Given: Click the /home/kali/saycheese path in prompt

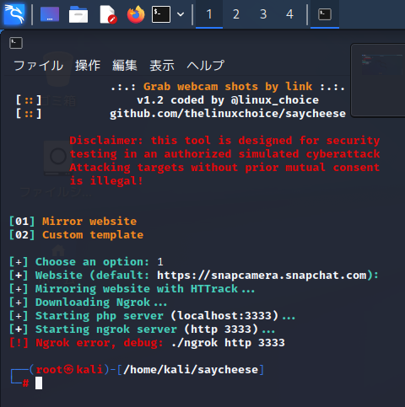Looking at the screenshot, I should click(x=191, y=370).
